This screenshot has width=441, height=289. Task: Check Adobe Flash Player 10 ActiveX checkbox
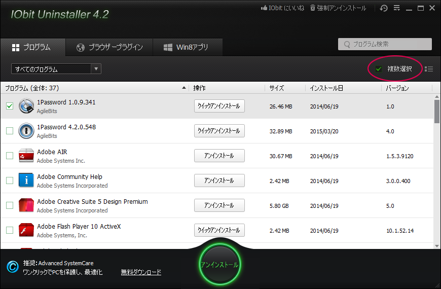tap(10, 230)
